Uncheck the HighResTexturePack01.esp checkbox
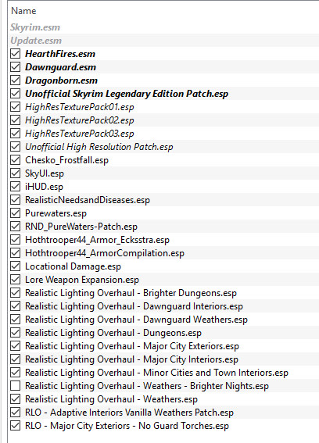The image size is (319, 443). click(x=16, y=107)
